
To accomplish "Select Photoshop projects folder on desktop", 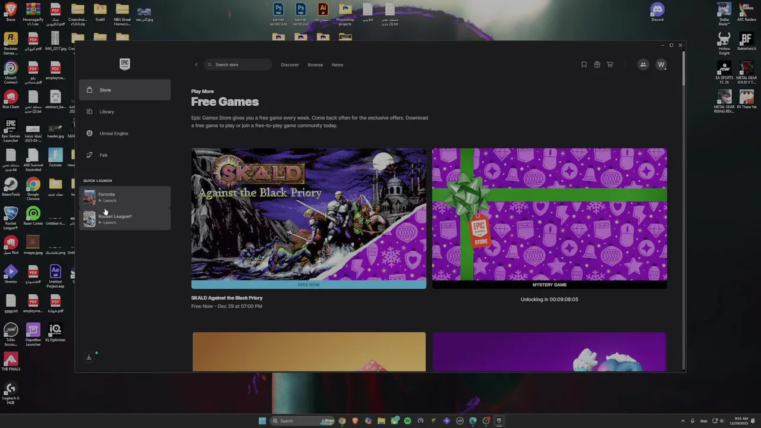I will pyautogui.click(x=345, y=14).
